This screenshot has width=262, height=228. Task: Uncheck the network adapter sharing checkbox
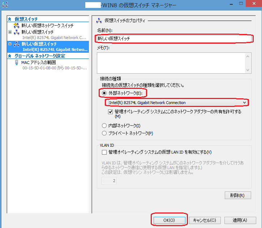pos(110,112)
